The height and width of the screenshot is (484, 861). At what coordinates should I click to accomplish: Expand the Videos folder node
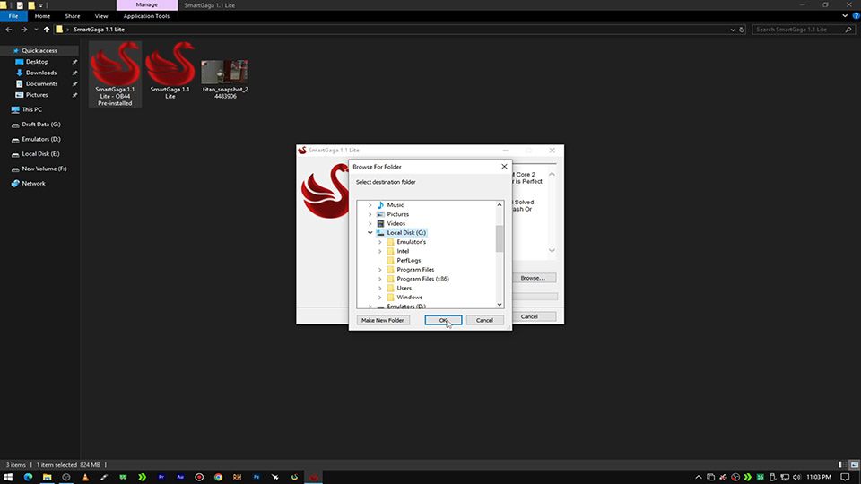click(370, 224)
